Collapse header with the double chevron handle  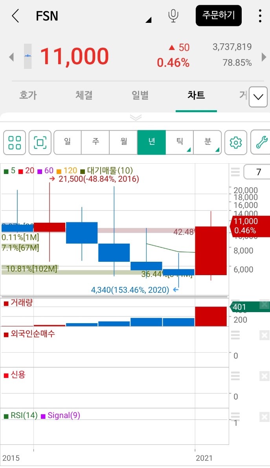tap(136, 117)
